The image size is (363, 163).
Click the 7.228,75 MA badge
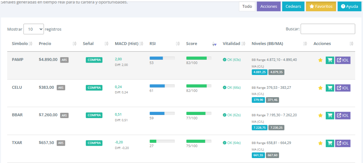259,127
